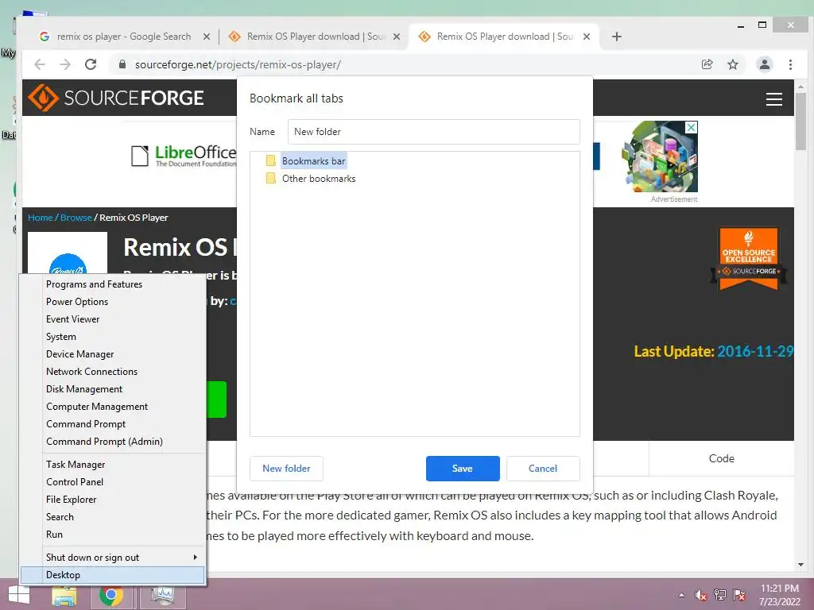Screen dimensions: 814x610
Task: Close the Google Search tab
Action: [207, 37]
